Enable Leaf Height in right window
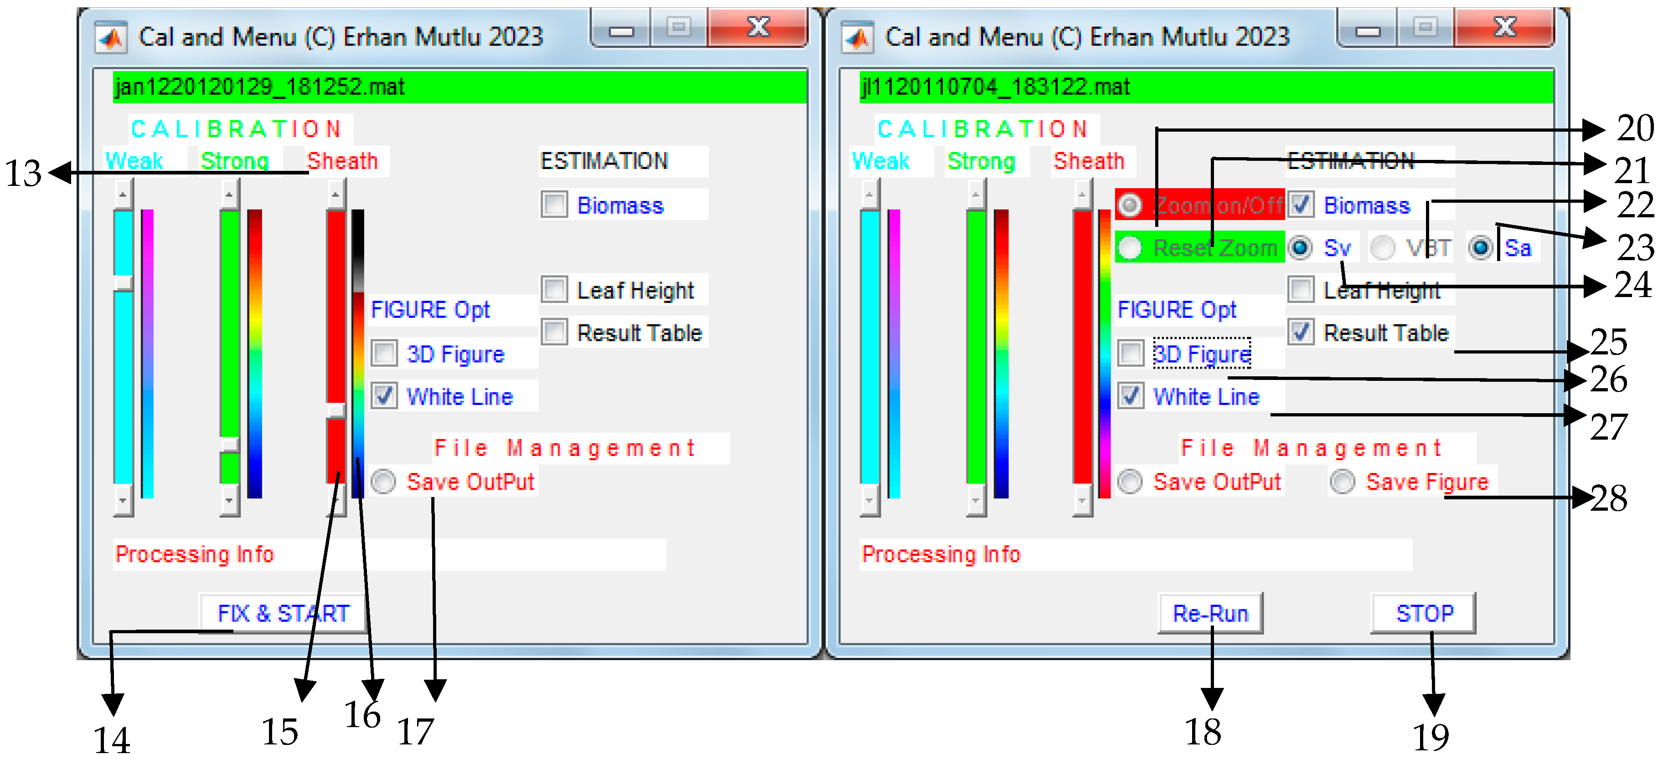1658x759 pixels. (1301, 289)
